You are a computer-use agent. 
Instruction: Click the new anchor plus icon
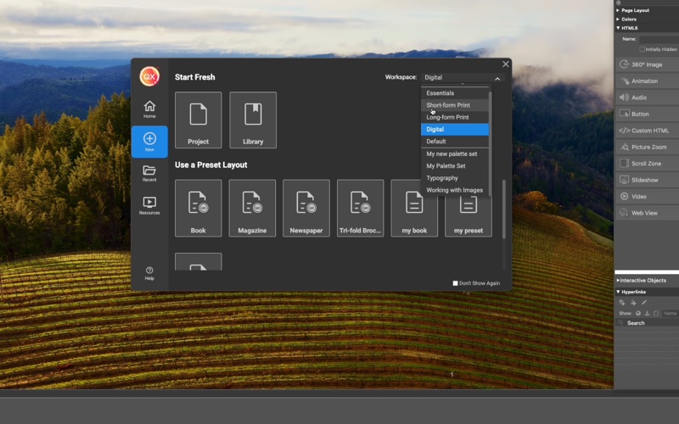(x=633, y=303)
